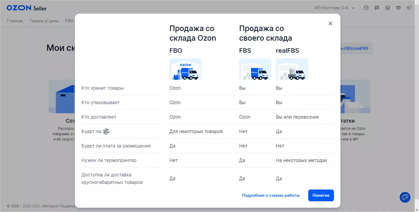The width and height of the screenshot is (419, 212).
Task: Click the Ozon Seller logo
Action: (x=27, y=8)
